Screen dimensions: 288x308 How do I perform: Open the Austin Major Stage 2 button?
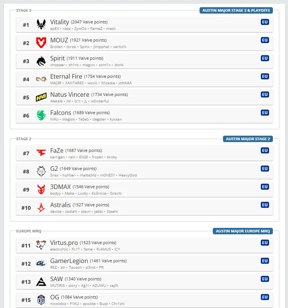coord(248,139)
